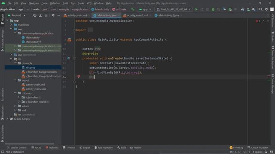Click Select Opened File target icon
Viewport: 275px width, 154px height.
coord(35,15)
